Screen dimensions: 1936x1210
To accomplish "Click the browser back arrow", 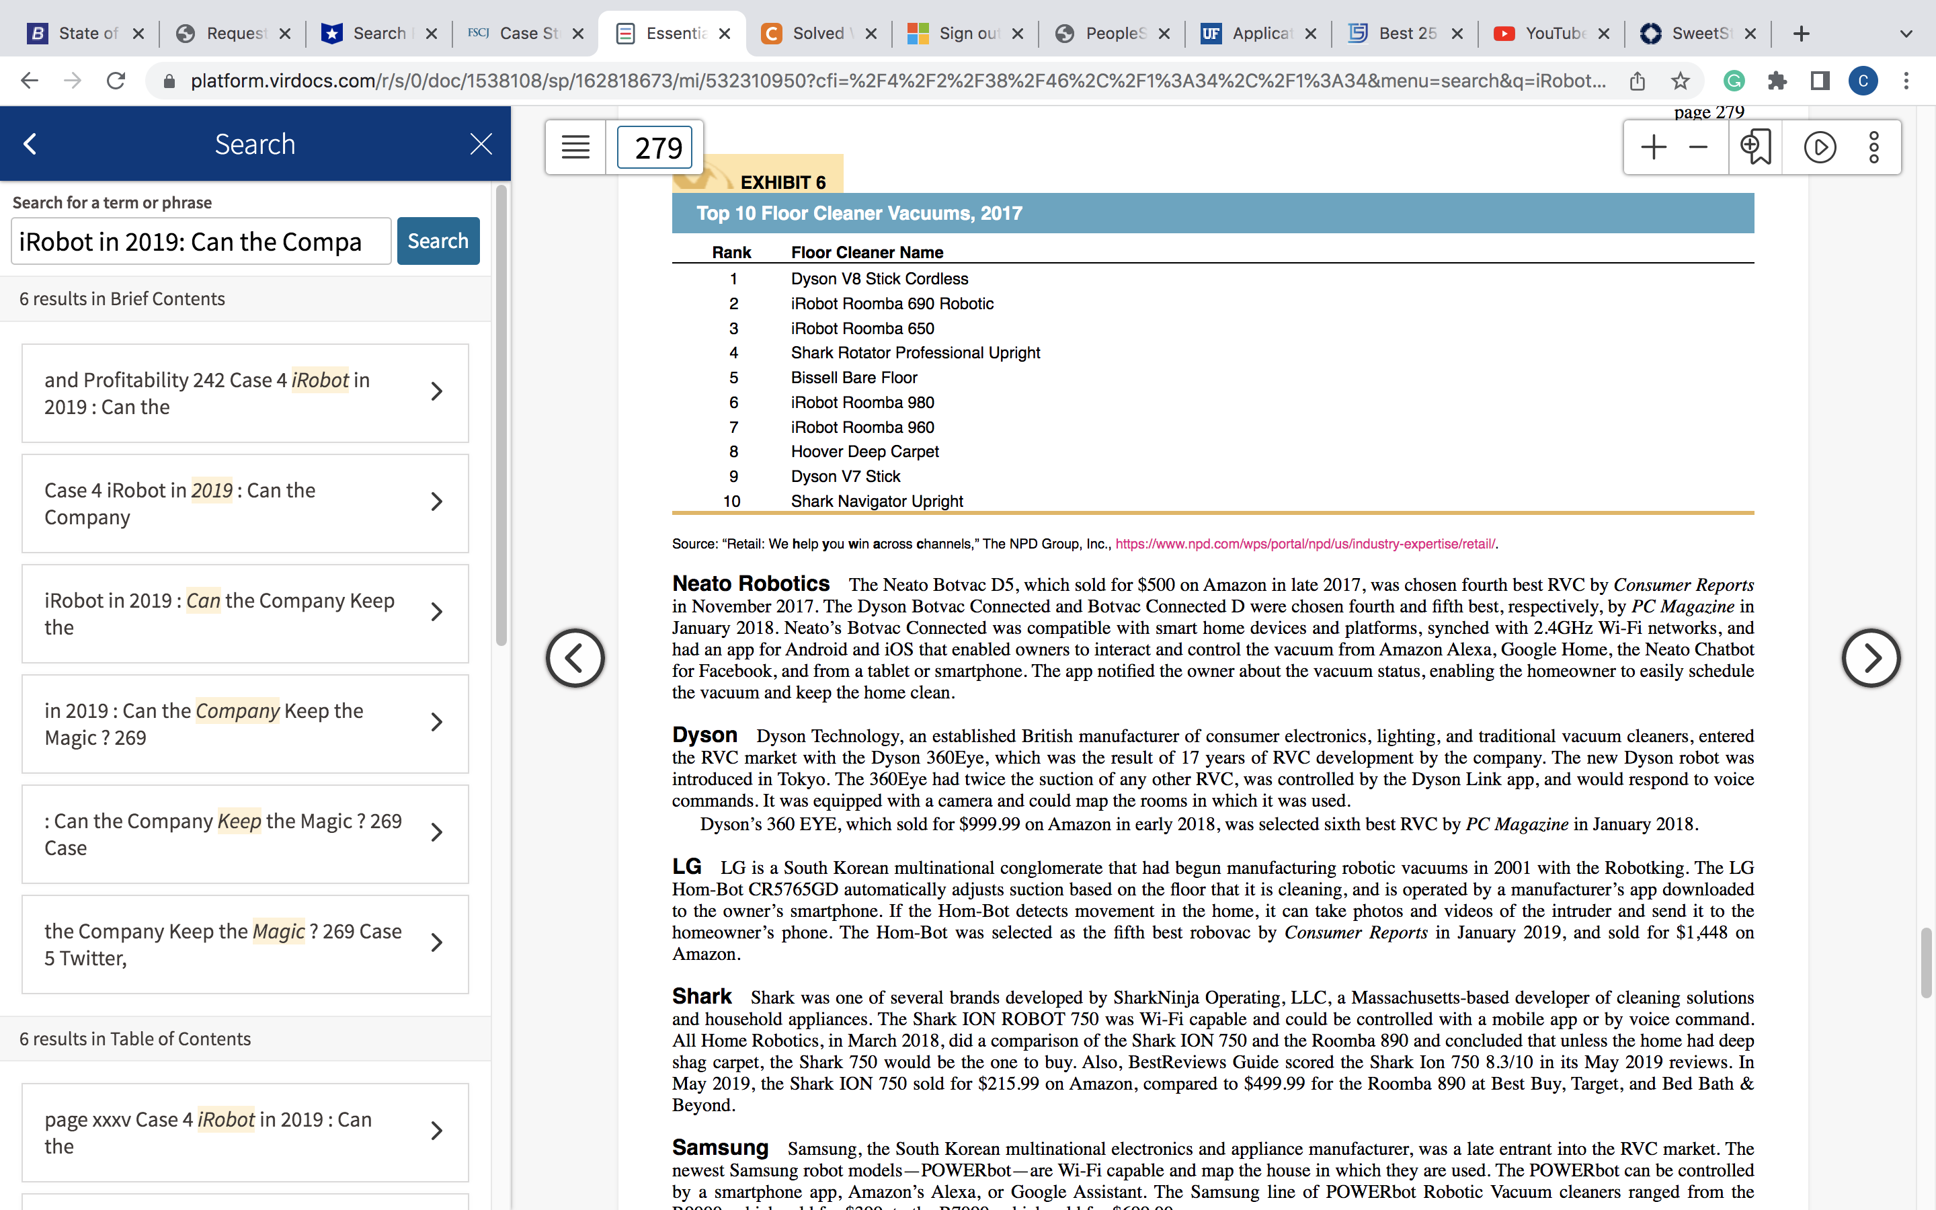I will pos(30,81).
